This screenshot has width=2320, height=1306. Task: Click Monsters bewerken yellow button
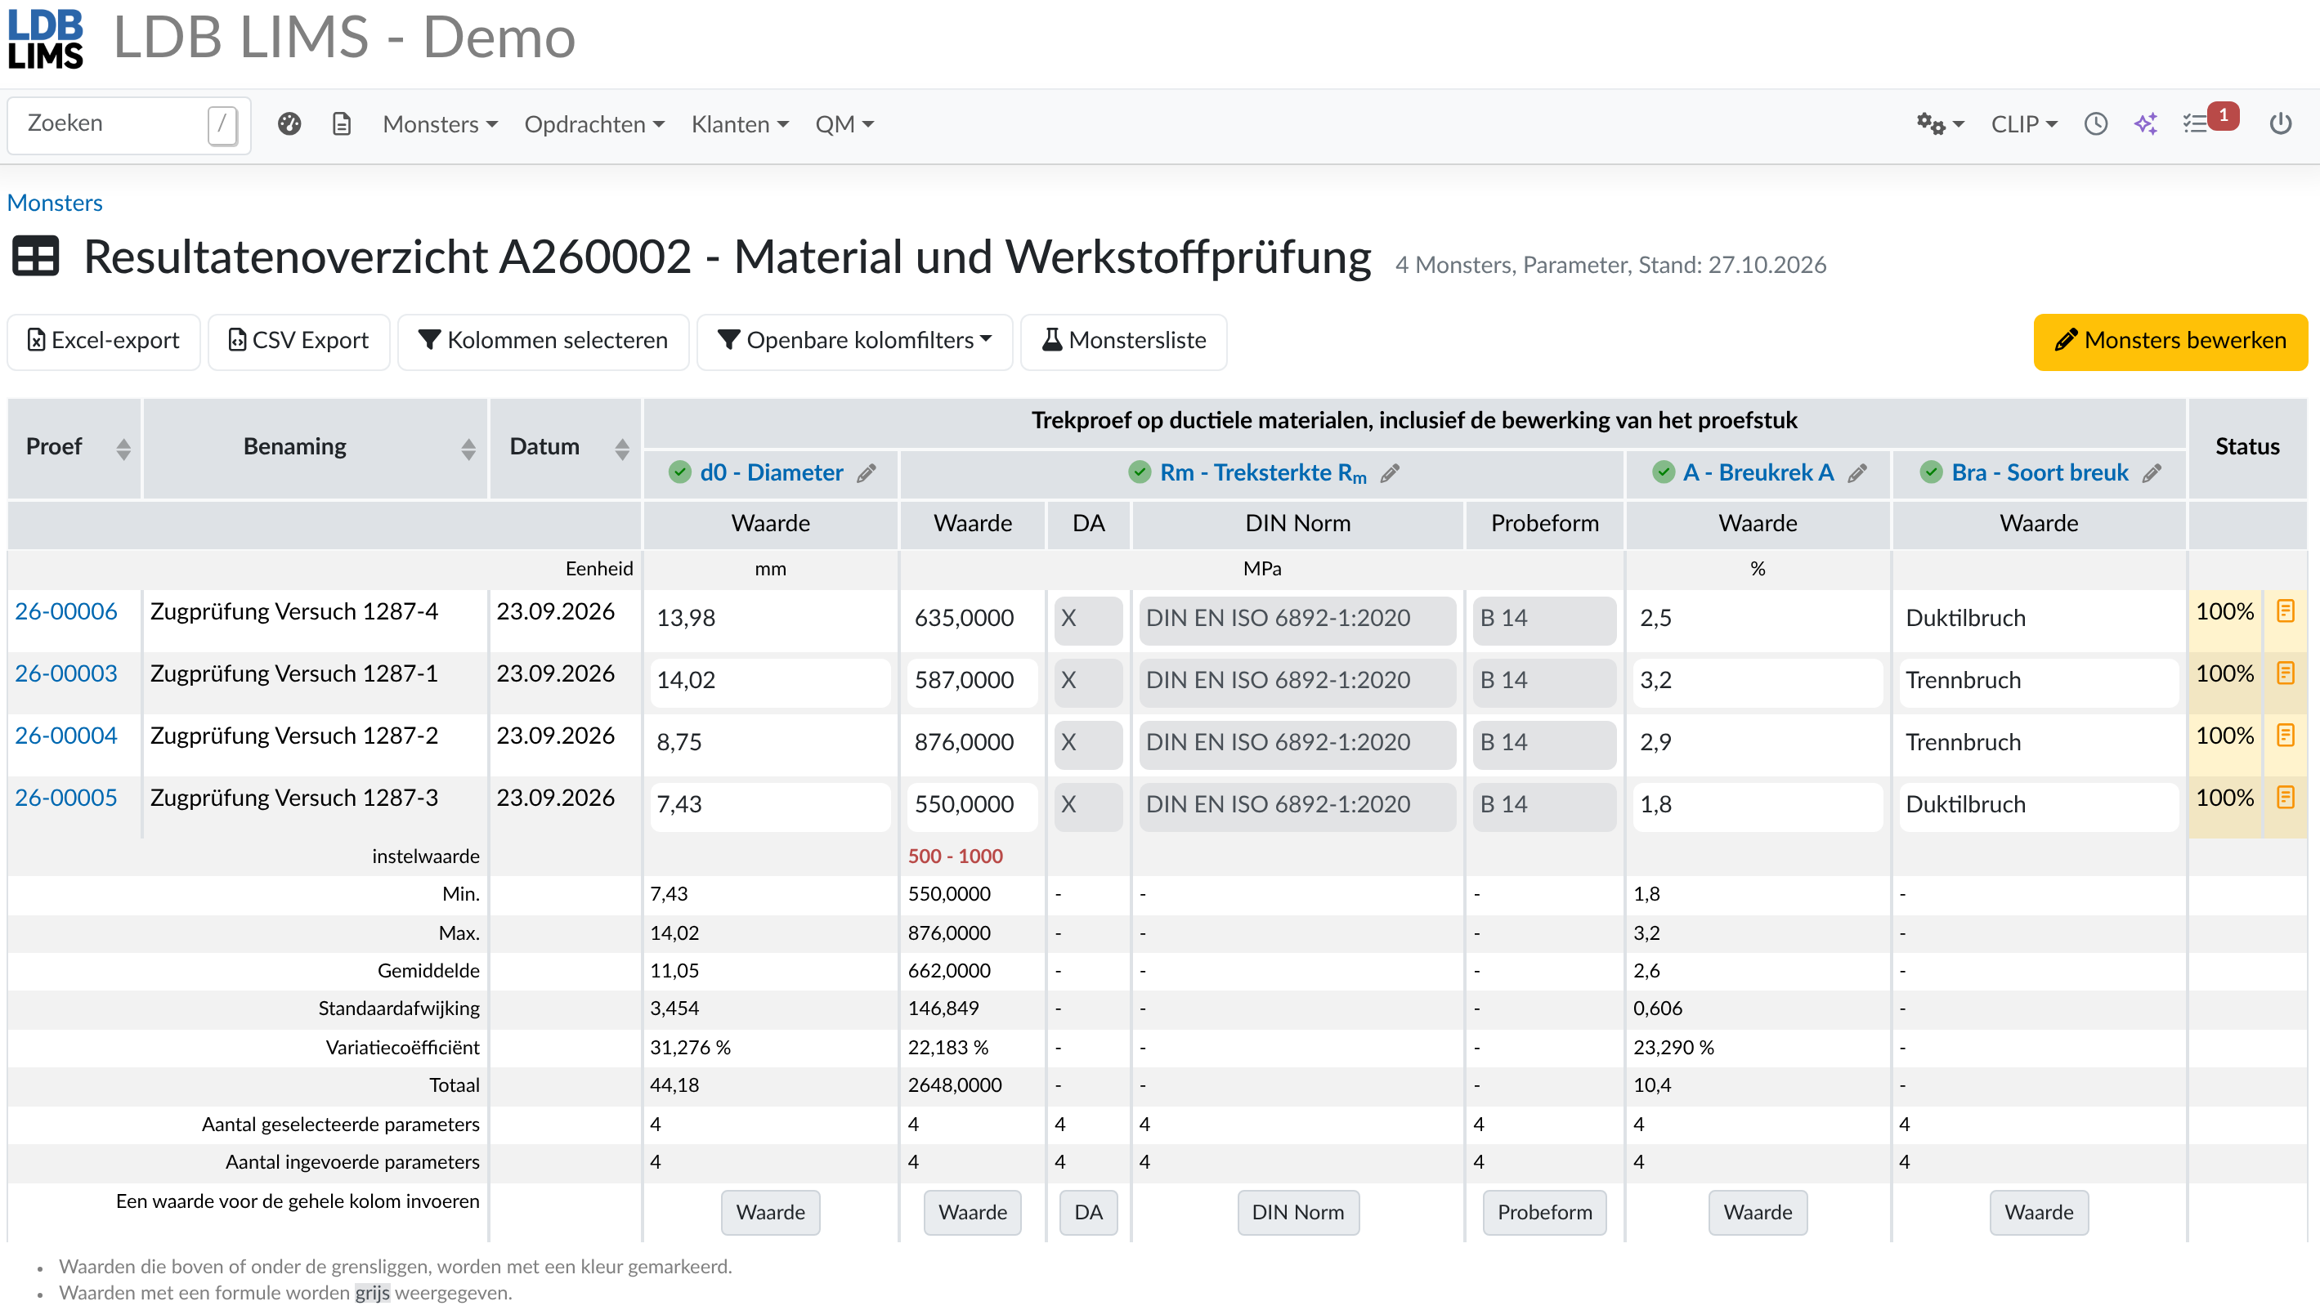[2170, 342]
